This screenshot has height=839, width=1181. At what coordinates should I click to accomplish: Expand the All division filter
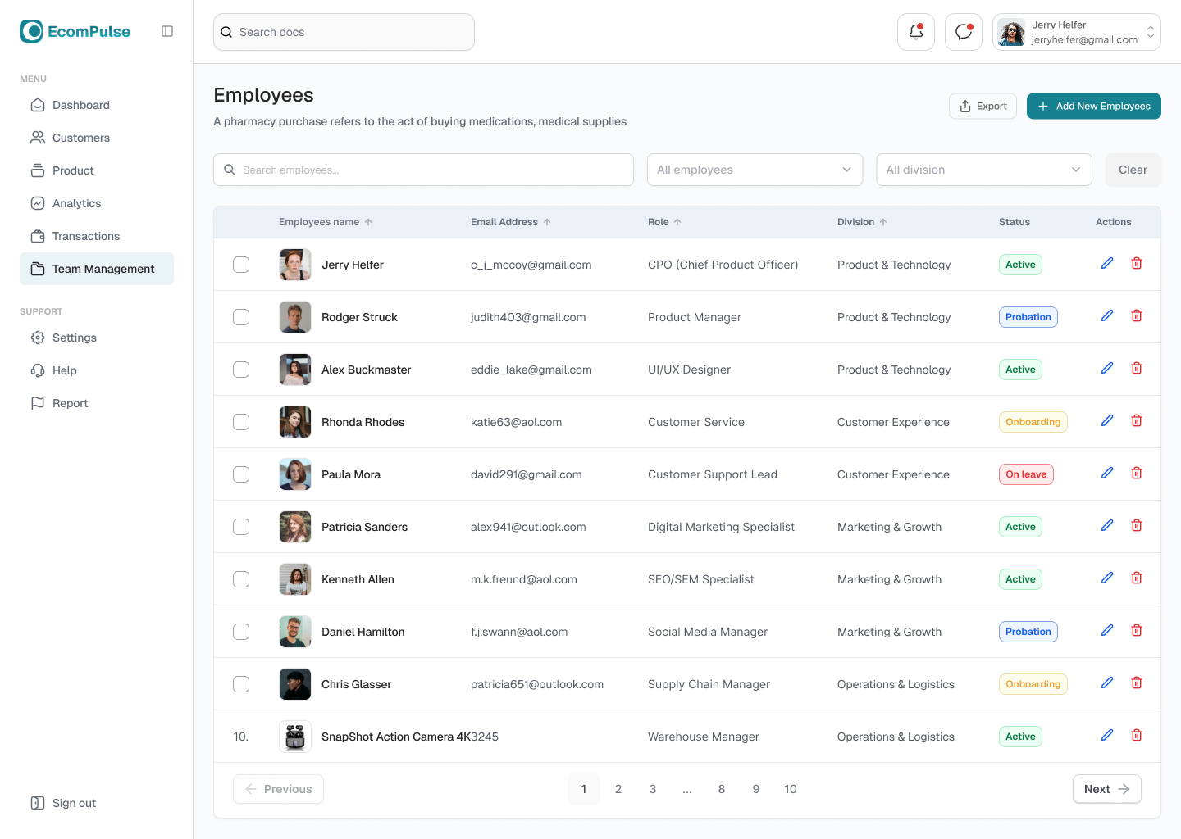983,170
